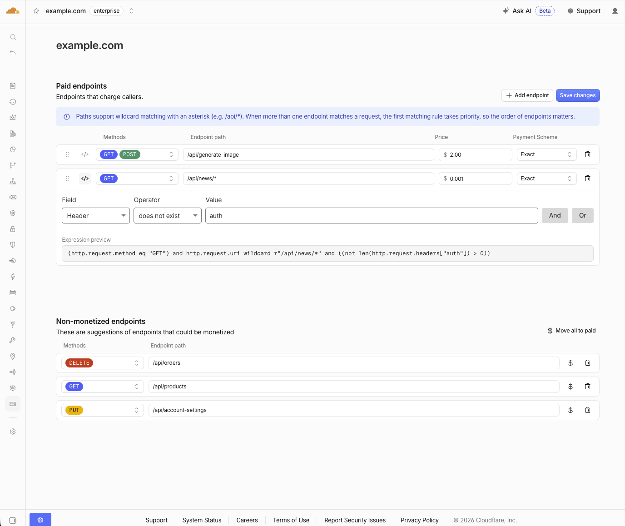Open Ask AI Beta

pyautogui.click(x=528, y=11)
